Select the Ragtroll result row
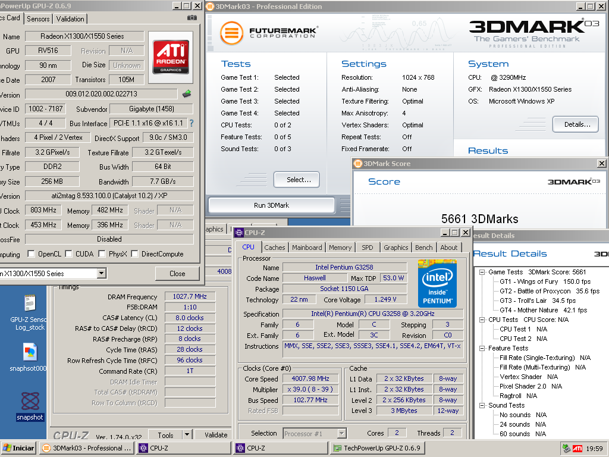This screenshot has height=457, width=609. coord(518,396)
